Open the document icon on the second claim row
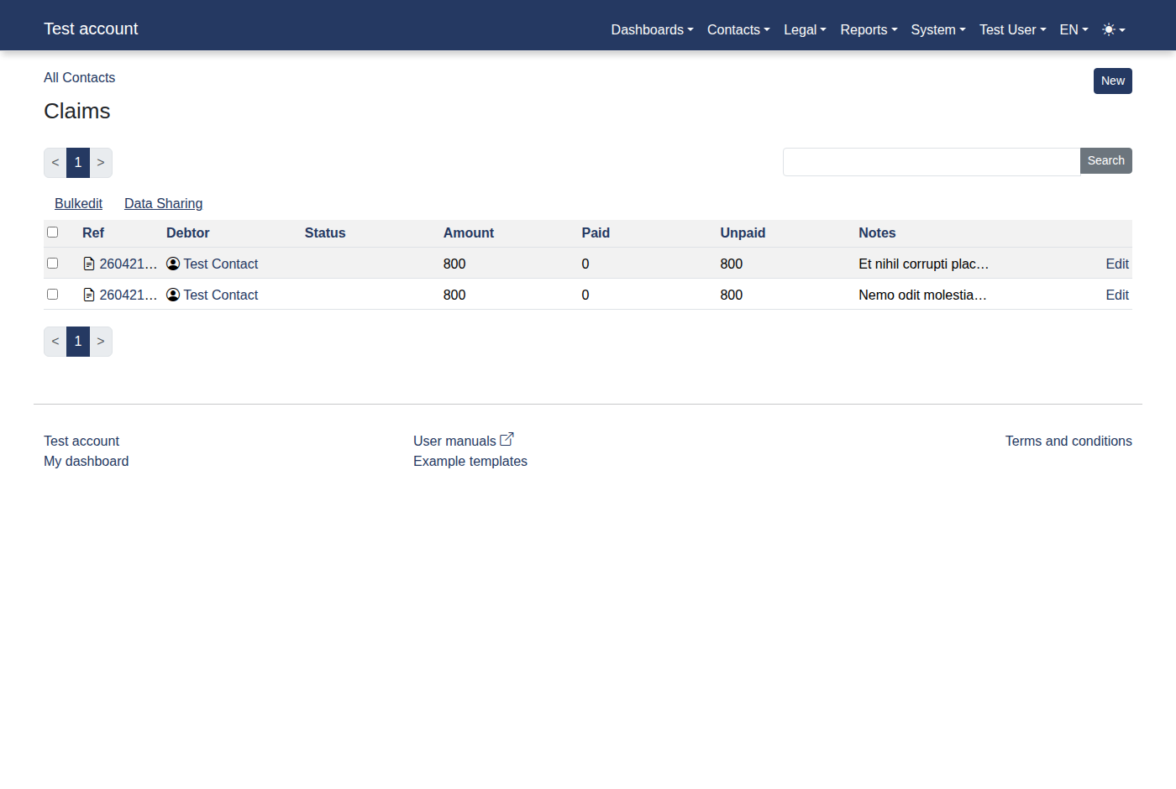1176x789 pixels. click(x=89, y=294)
